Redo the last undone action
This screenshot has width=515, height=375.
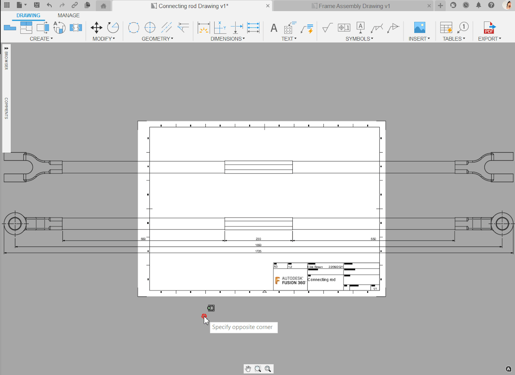point(62,5)
